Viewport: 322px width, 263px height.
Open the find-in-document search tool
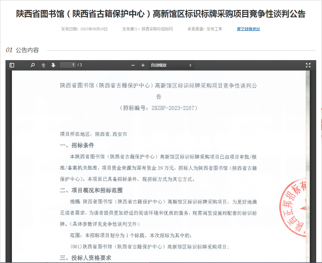32,65
